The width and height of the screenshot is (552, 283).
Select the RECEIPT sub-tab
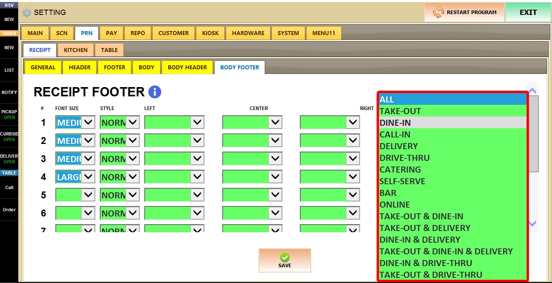tap(40, 50)
